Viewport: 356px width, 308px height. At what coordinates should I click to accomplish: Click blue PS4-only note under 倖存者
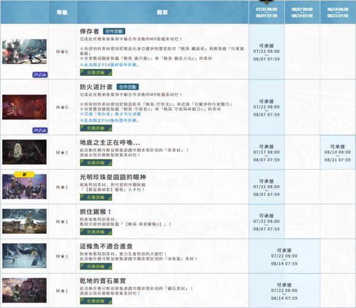109,65
